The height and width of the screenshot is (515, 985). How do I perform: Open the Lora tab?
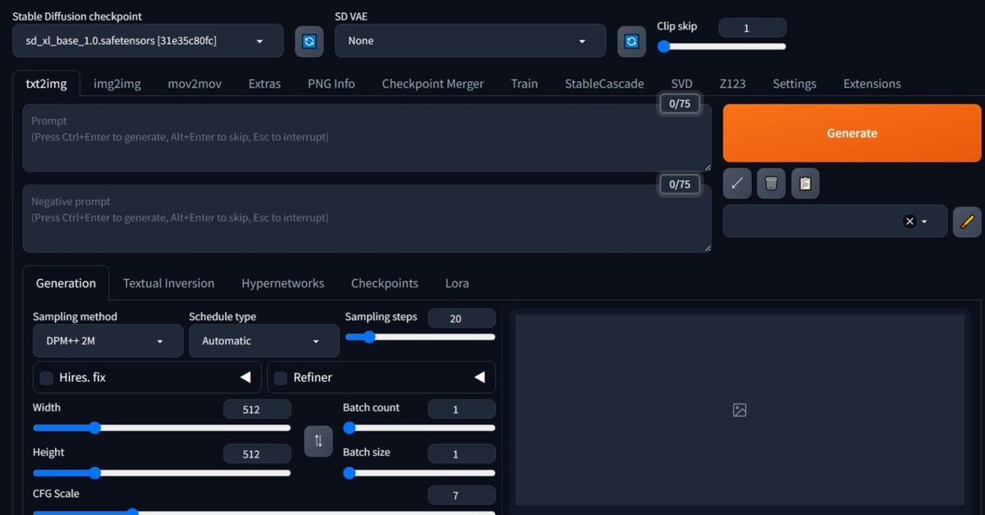[x=456, y=283]
